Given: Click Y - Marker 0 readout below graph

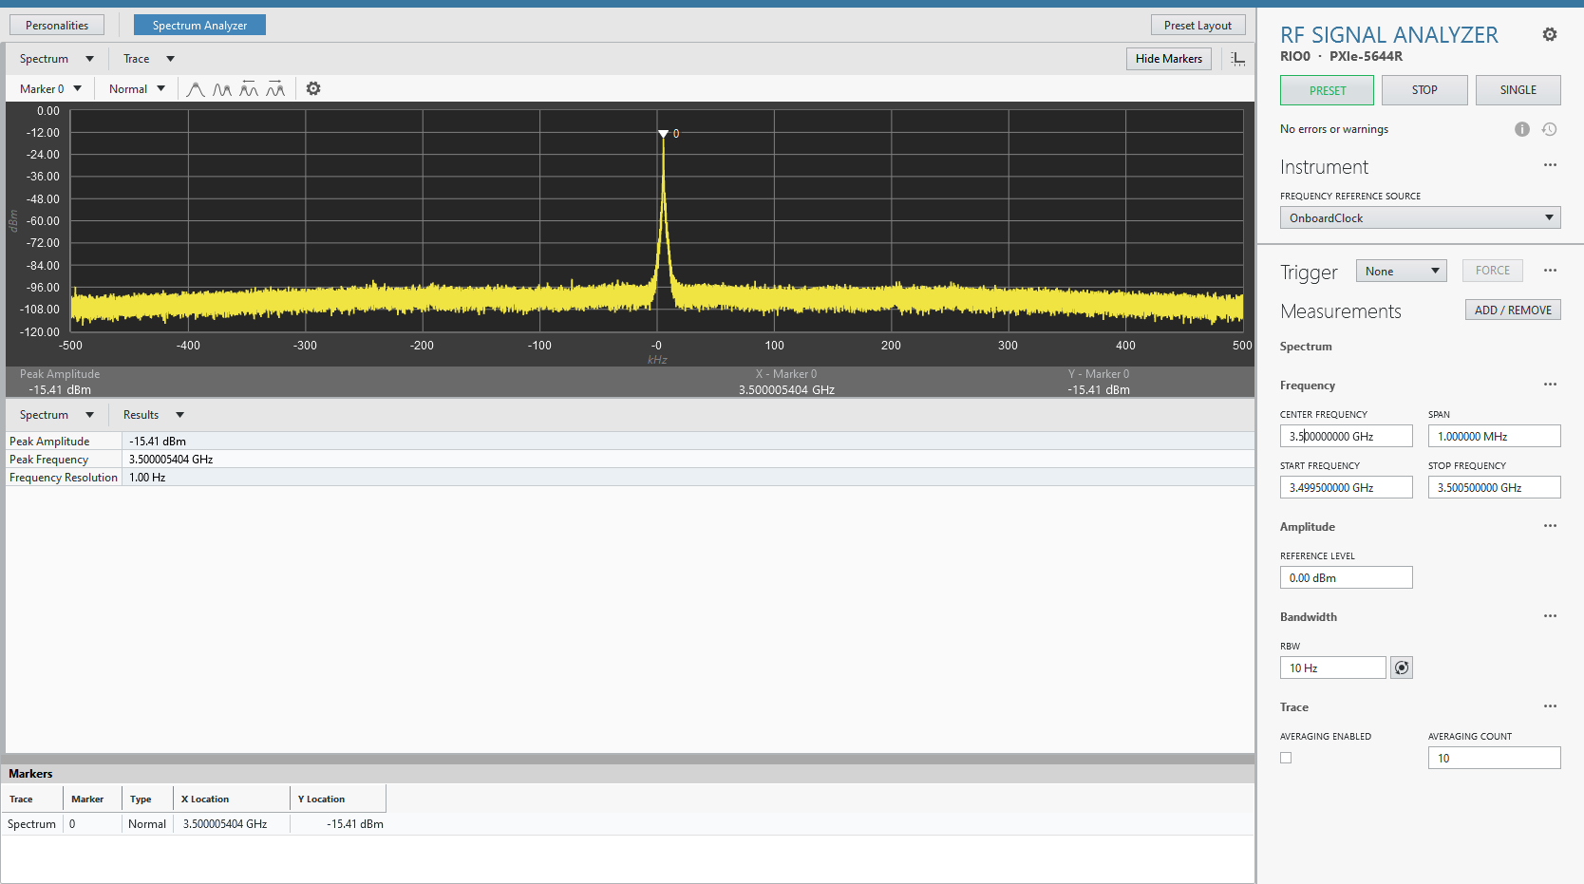Looking at the screenshot, I should pos(1099,382).
